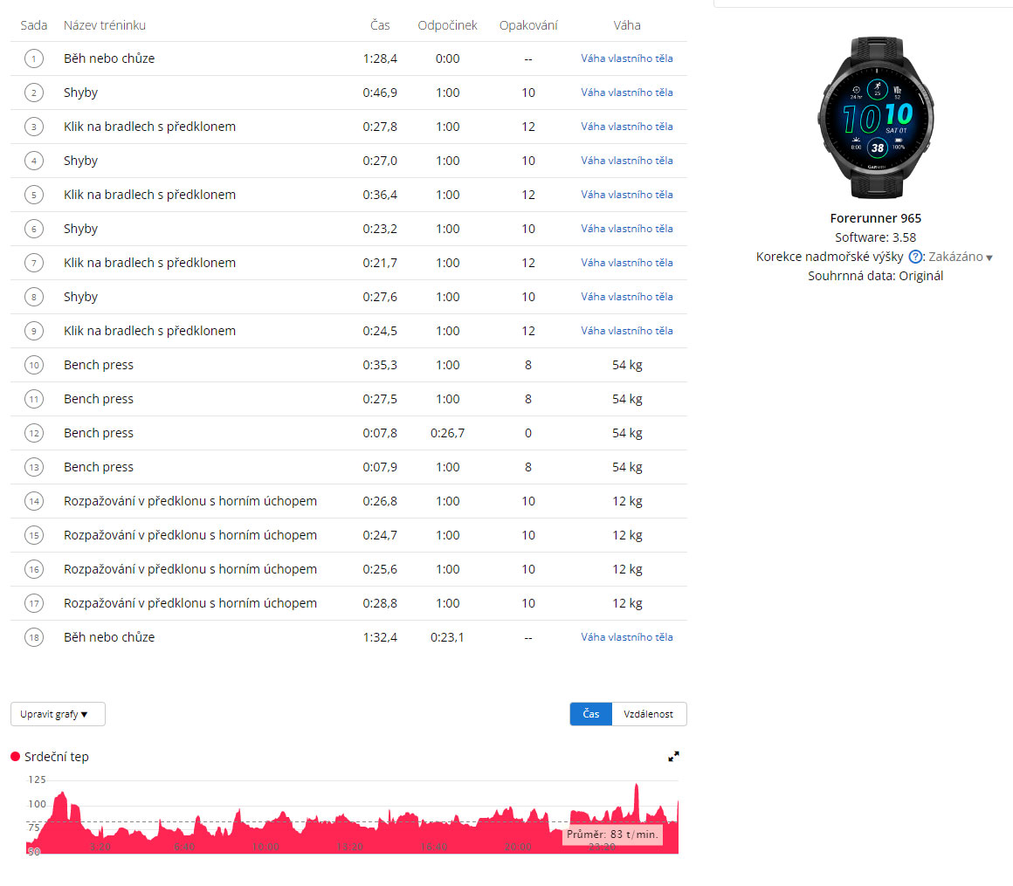Viewport: 1013px width, 886px height.
Task: Click the set 1 number circle
Action: click(34, 59)
